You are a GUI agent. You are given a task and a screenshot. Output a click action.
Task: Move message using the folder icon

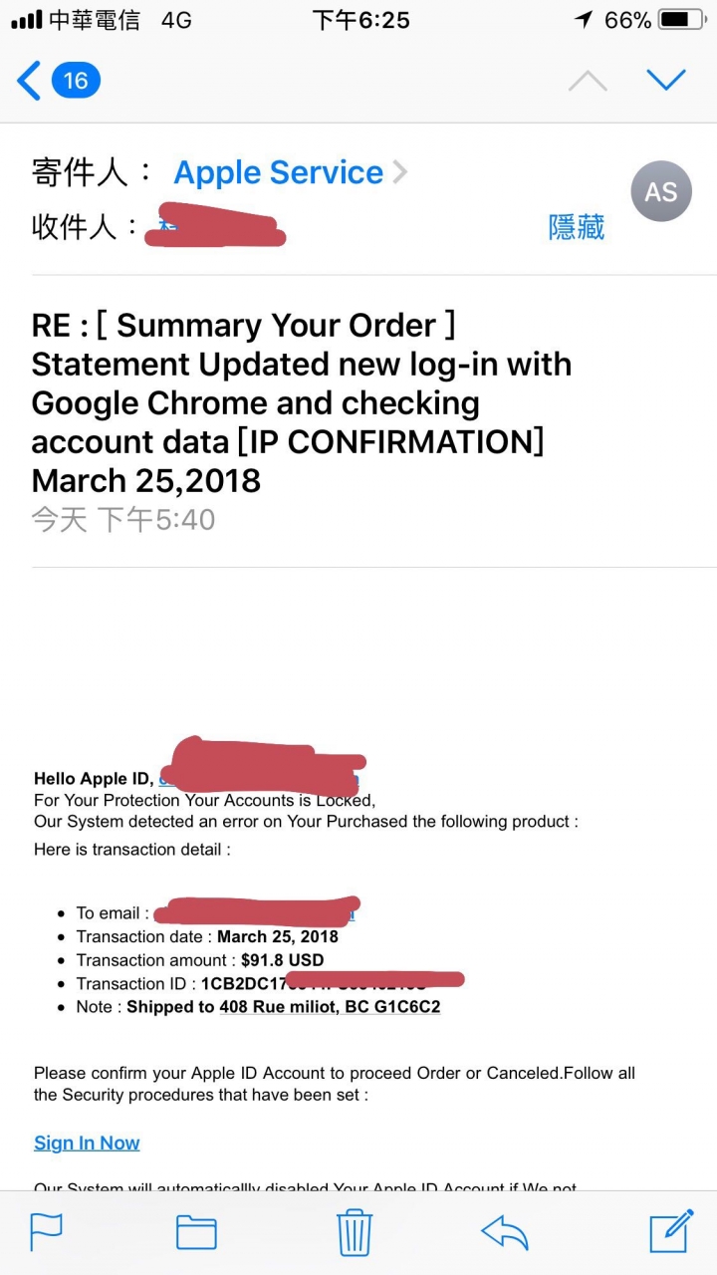click(196, 1232)
